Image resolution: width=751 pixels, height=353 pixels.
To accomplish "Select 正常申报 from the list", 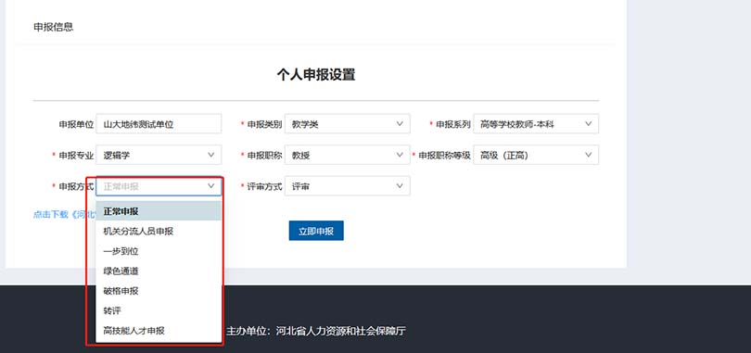I will coord(159,211).
